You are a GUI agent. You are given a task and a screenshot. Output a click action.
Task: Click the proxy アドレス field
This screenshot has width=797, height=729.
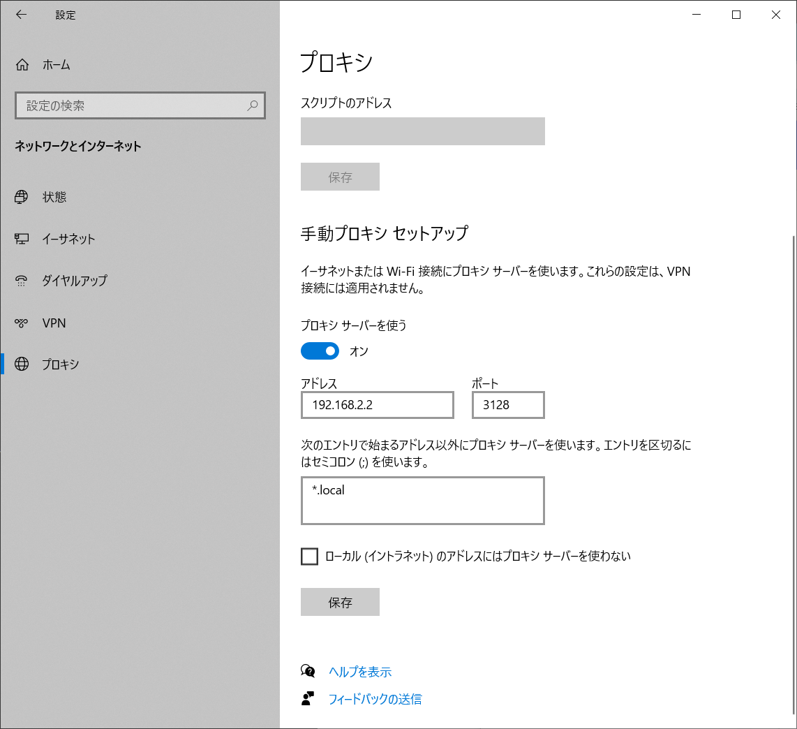coord(377,405)
